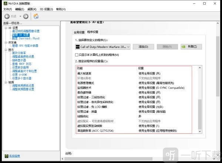Image resolution: width=222 pixels, height=163 pixels.
Task: Click the Call of Duty program icon
Action: pyautogui.click(x=78, y=47)
